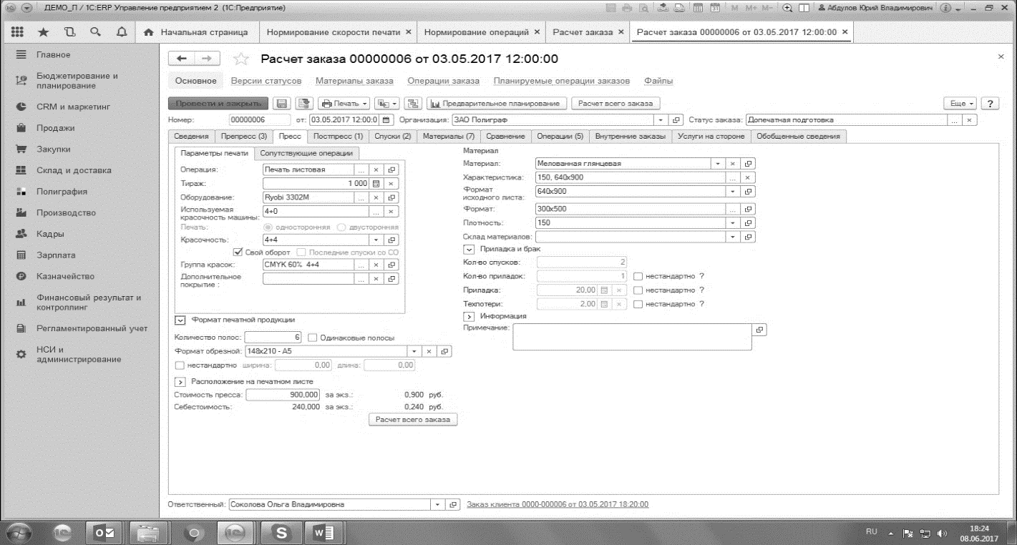Open the Windows Start button
This screenshot has width=1017, height=545.
point(19,532)
